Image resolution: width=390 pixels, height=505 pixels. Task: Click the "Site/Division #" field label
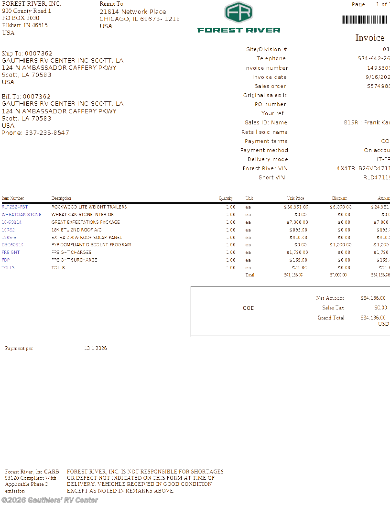267,49
